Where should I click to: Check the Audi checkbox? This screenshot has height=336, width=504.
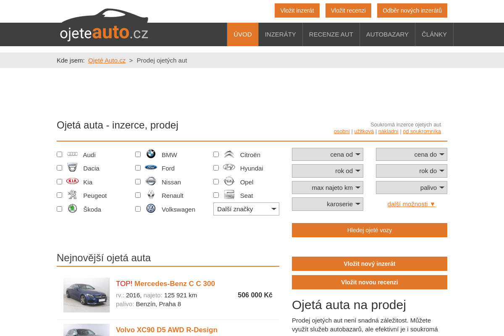[59, 154]
